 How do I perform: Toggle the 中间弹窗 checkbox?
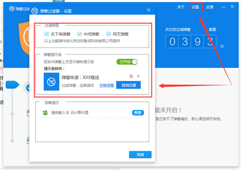pyautogui.click(x=79, y=34)
